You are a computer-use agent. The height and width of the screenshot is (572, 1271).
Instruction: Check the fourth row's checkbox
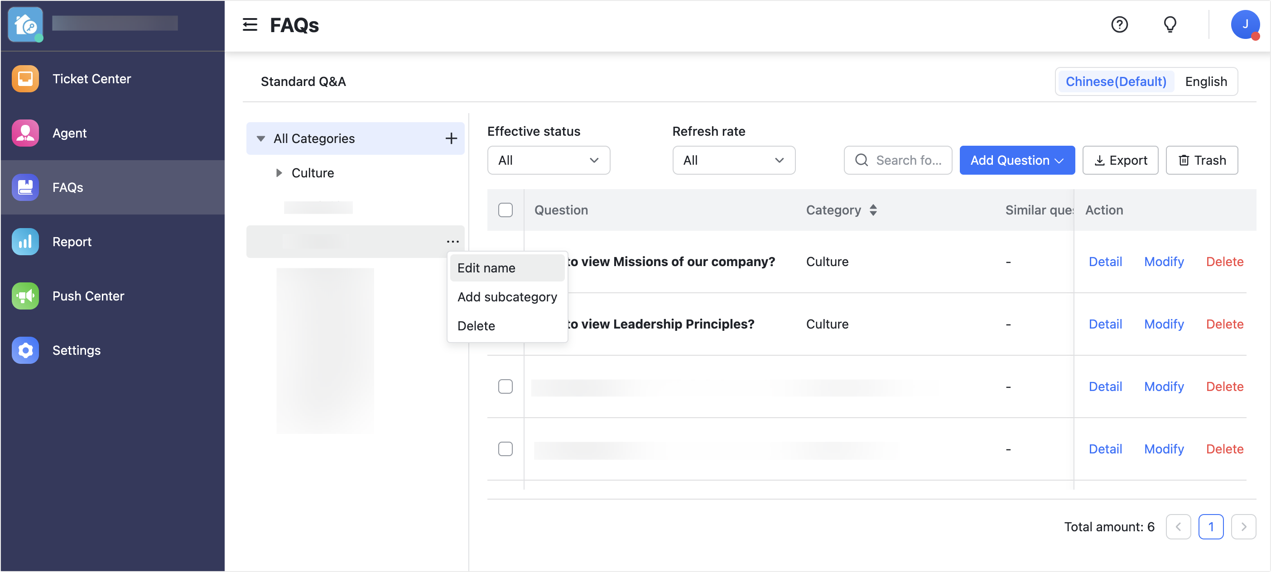click(505, 449)
